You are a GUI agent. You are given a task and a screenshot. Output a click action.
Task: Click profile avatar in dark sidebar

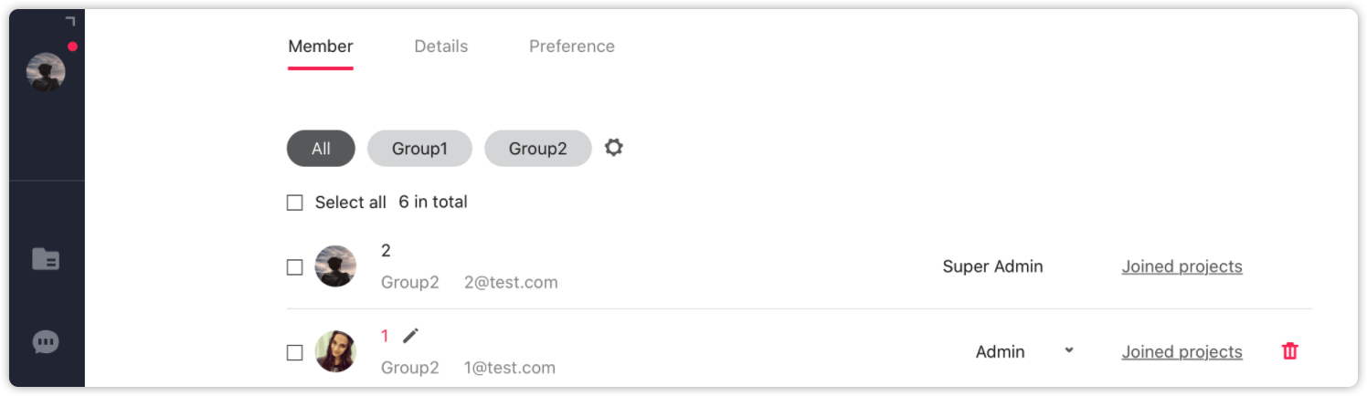click(x=46, y=72)
